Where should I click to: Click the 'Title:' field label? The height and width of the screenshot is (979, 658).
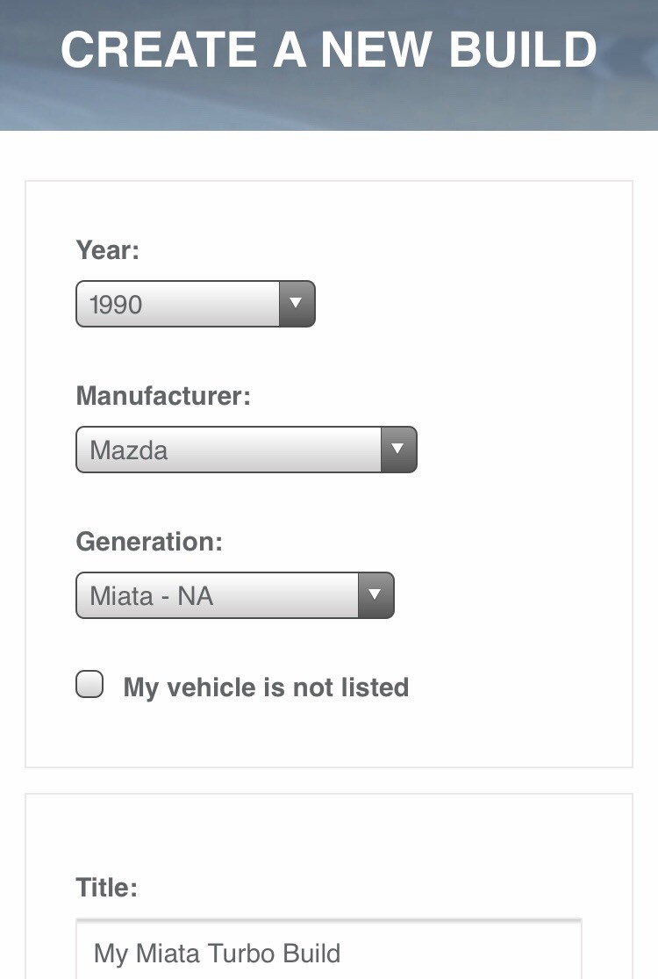(107, 888)
